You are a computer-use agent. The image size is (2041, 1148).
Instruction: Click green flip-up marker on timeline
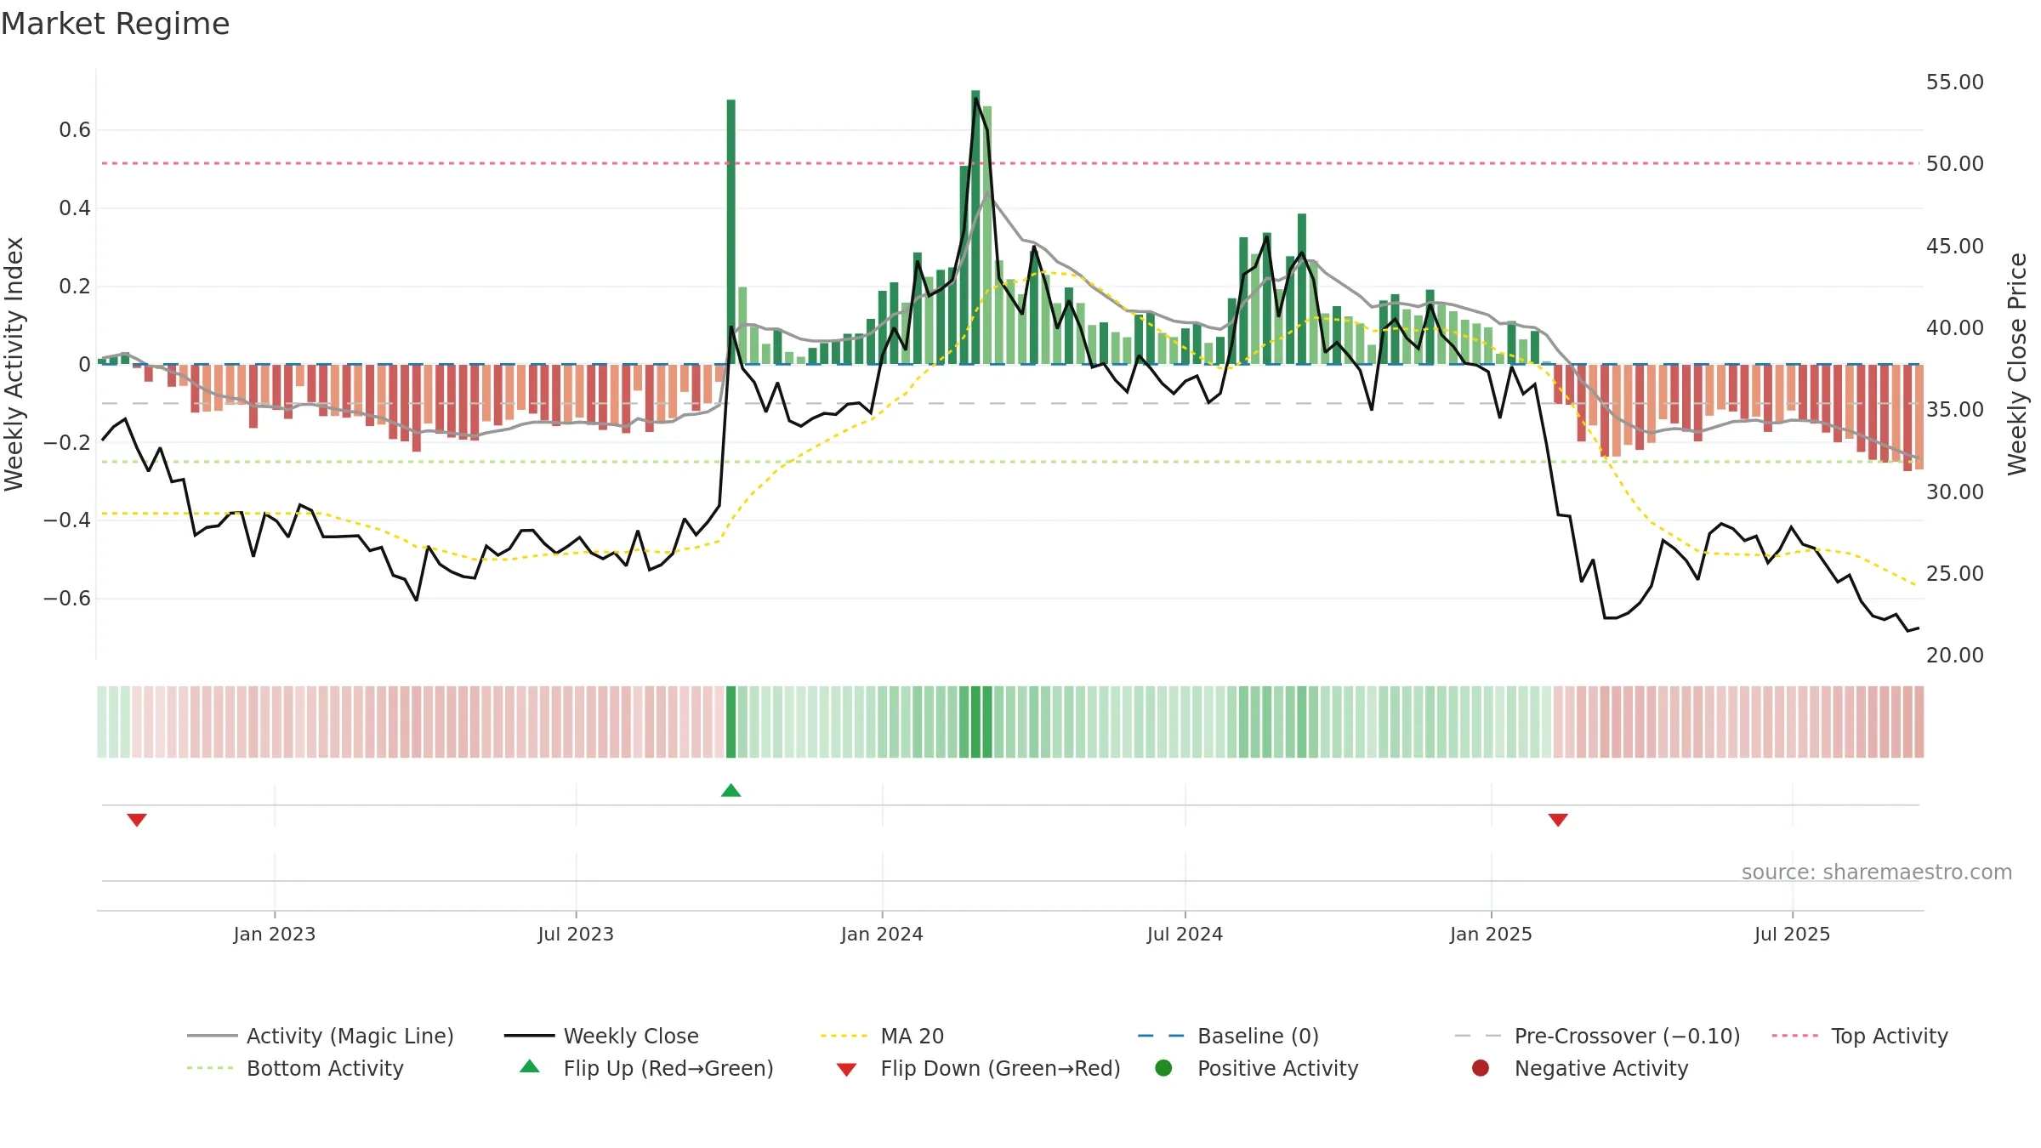pyautogui.click(x=731, y=791)
